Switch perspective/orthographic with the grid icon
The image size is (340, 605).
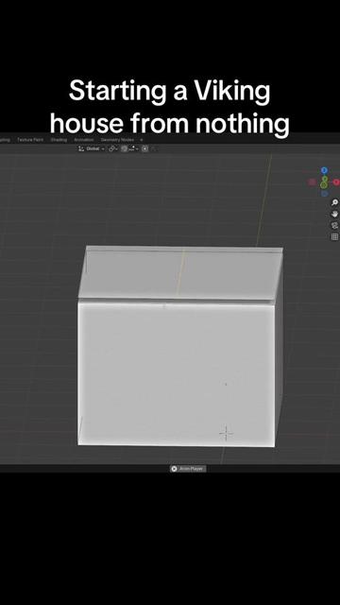[x=334, y=236]
